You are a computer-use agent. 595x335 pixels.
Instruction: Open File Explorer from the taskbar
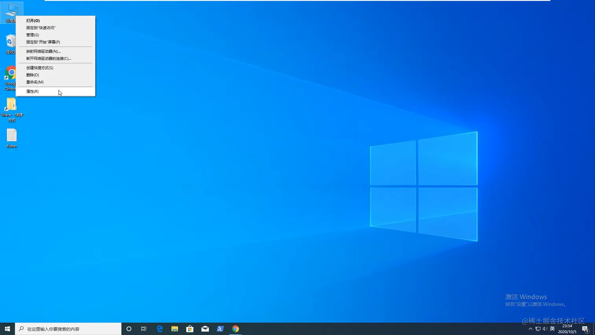pos(174,329)
